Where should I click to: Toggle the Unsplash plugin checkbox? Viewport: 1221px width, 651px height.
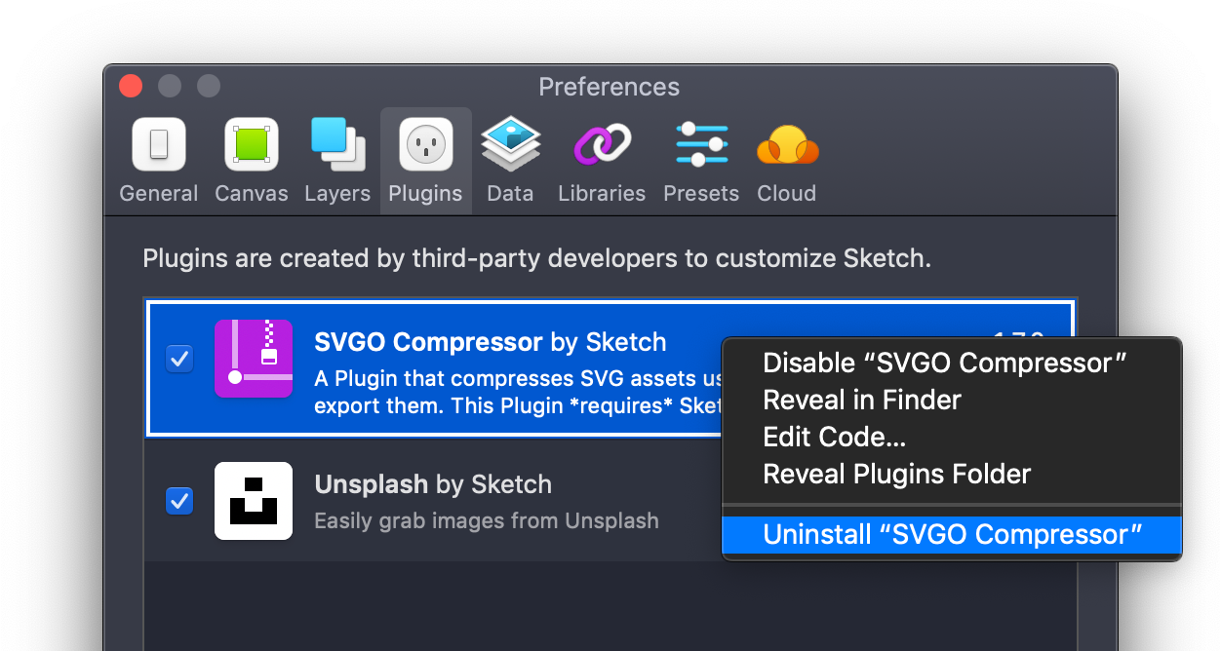point(179,501)
